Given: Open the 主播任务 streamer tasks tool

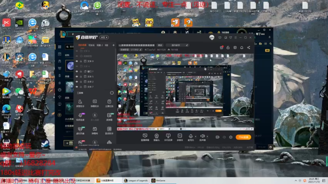Looking at the screenshot, I should click(x=109, y=103).
